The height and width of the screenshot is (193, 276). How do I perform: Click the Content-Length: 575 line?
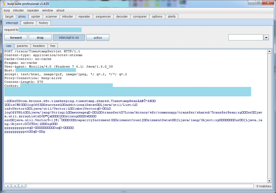24,82
